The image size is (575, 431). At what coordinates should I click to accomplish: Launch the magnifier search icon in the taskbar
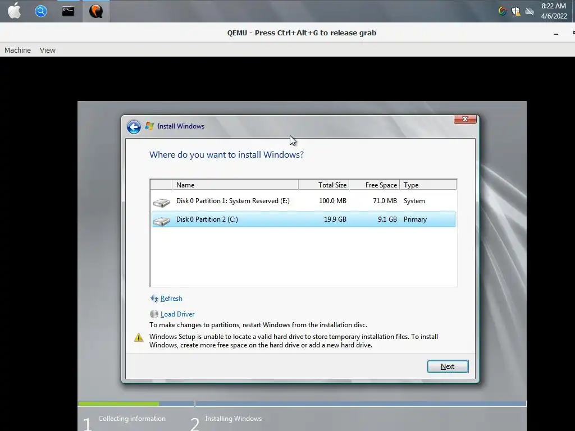tap(40, 11)
